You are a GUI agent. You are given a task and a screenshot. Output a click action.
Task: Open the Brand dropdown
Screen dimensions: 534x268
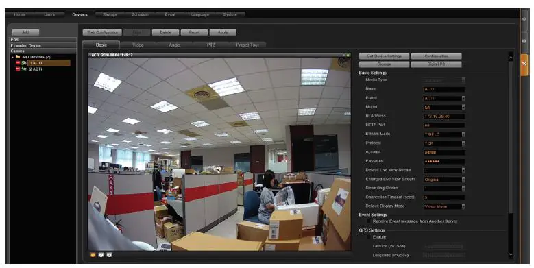click(463, 99)
